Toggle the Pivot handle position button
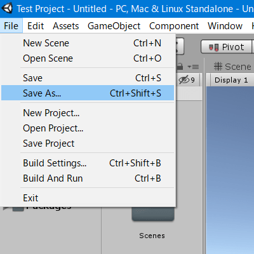The width and height of the screenshot is (254, 254). (x=227, y=46)
